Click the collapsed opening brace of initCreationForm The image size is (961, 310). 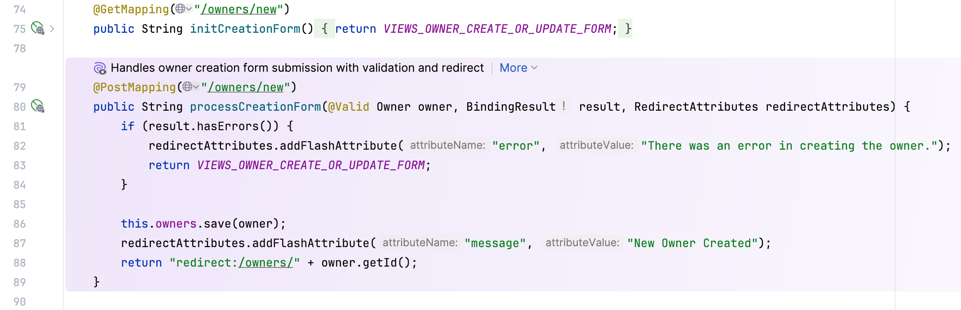(324, 29)
